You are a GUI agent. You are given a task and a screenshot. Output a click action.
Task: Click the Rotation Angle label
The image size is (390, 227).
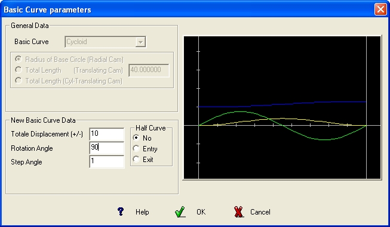pyautogui.click(x=32, y=148)
